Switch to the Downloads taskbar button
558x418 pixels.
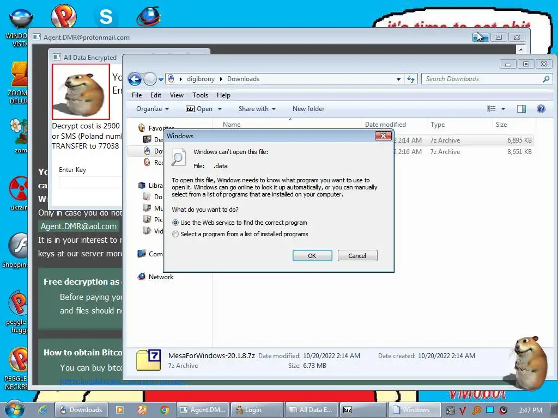81,410
